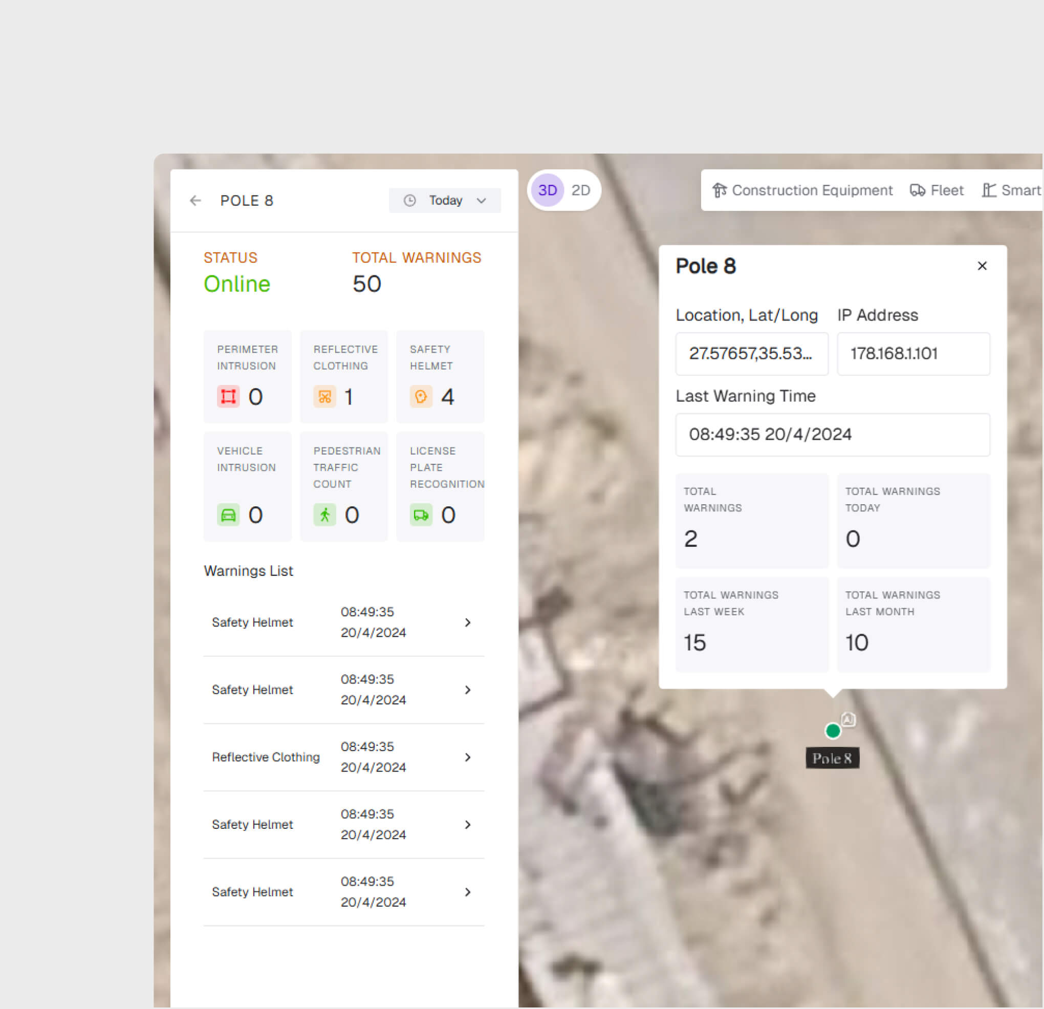
Task: Expand the last Safety Helmet warning entry
Action: pyautogui.click(x=467, y=892)
